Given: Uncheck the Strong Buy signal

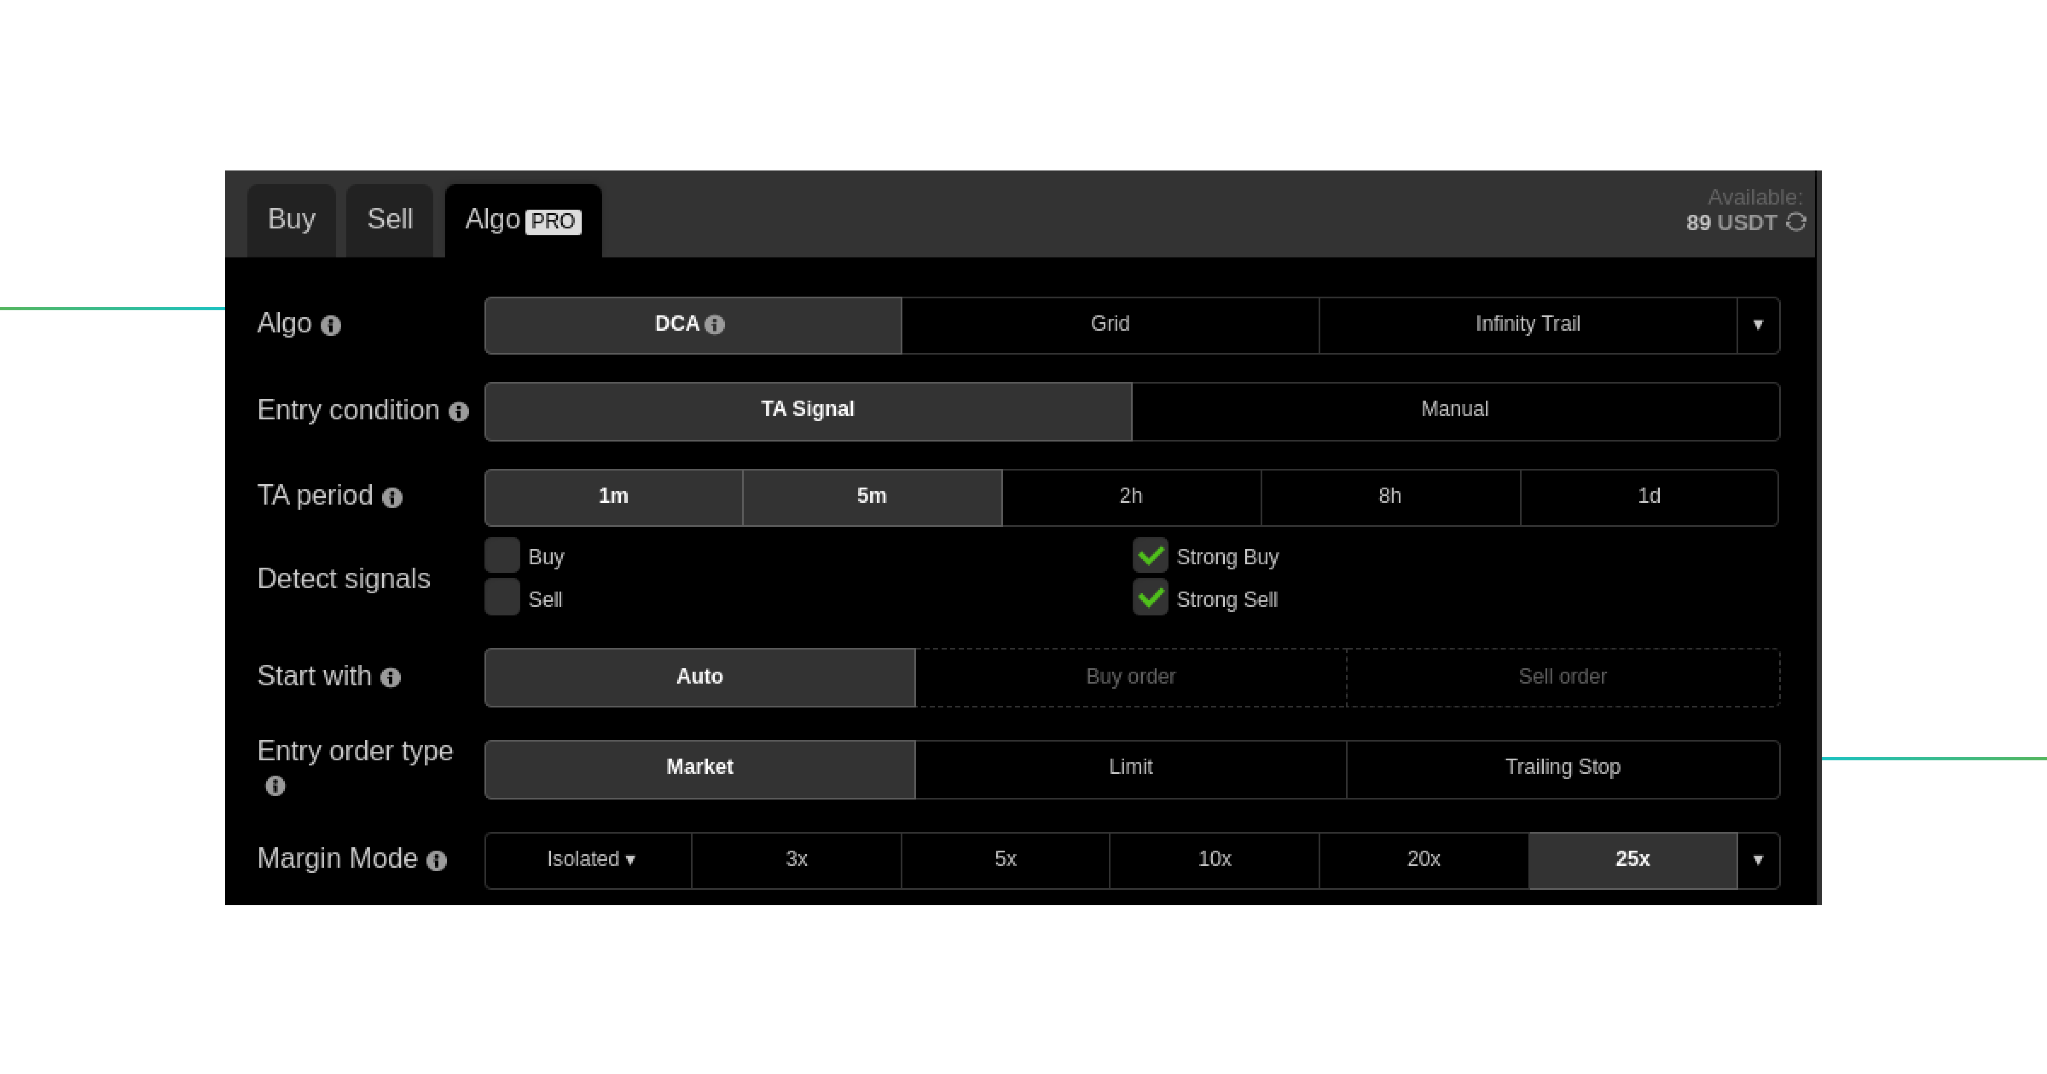Looking at the screenshot, I should coord(1150,555).
